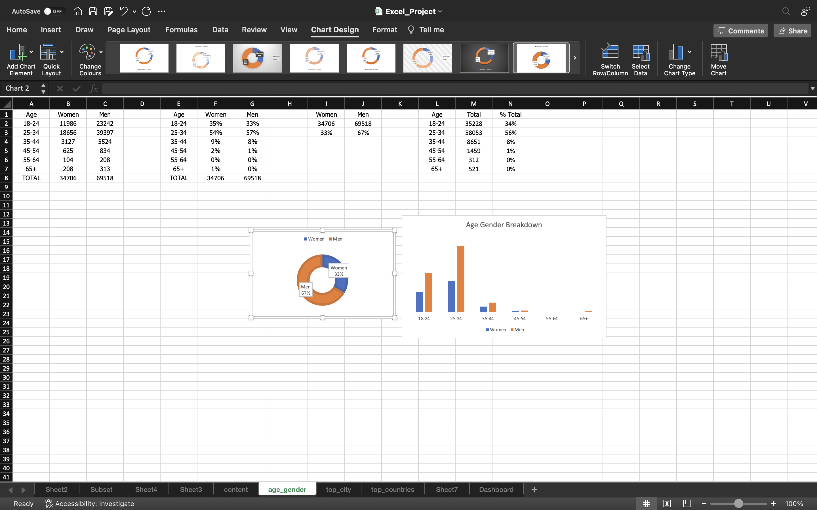Viewport: 817px width, 510px height.
Task: Click the Comments button
Action: click(740, 31)
